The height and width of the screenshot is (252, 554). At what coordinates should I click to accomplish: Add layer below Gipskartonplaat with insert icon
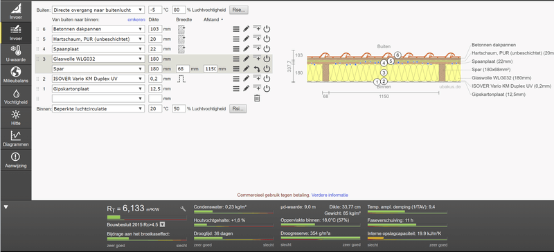coord(257,88)
